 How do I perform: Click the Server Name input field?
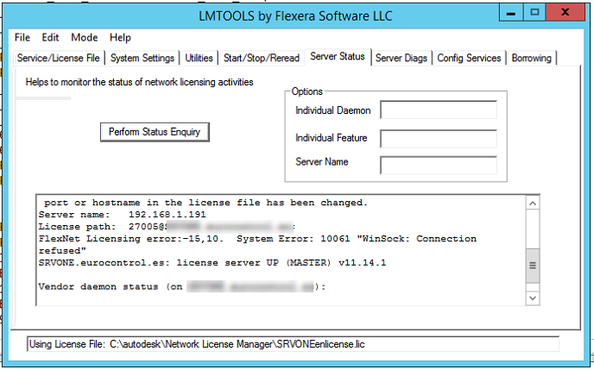[439, 165]
